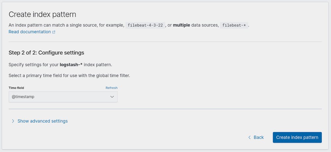Click the Step 2 of 2 heading
This screenshot has width=331, height=152.
click(46, 53)
